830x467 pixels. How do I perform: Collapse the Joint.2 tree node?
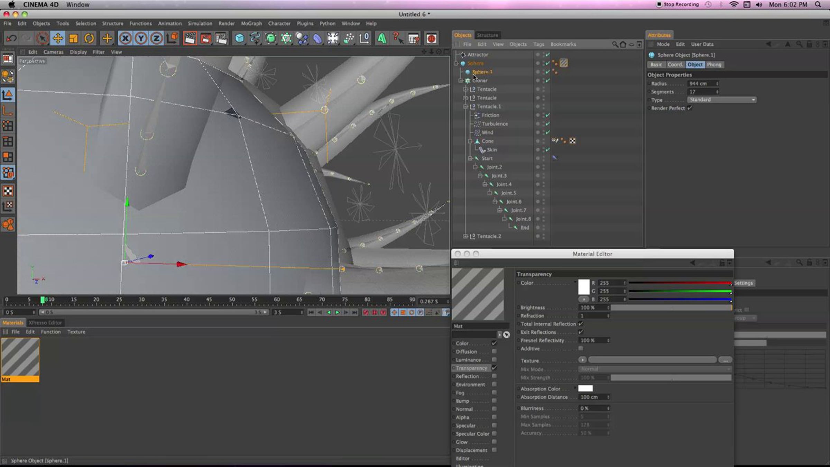[x=476, y=167]
